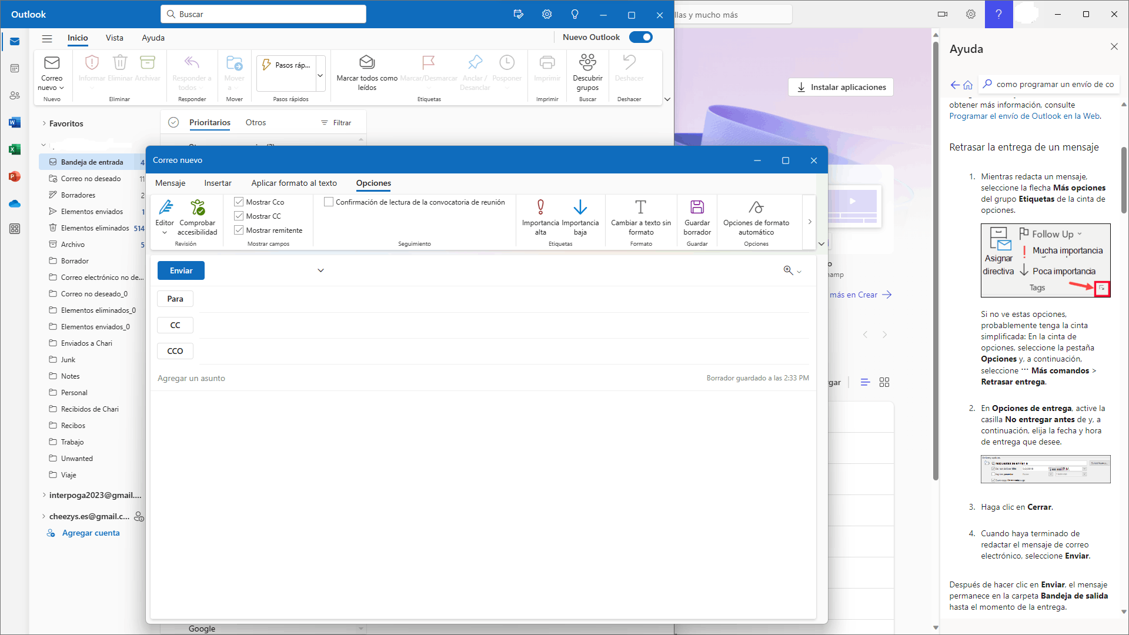Open the Mensaje tab

tap(170, 183)
